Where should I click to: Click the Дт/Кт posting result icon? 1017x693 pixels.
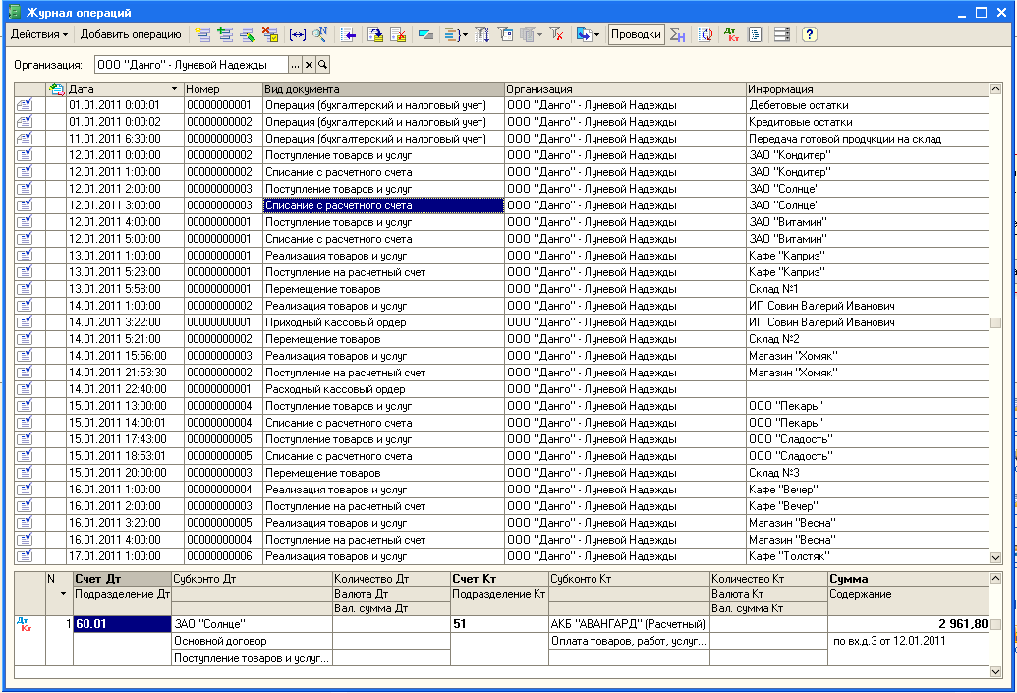[731, 34]
